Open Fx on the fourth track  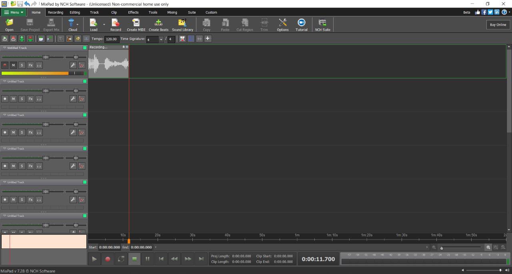[30, 166]
